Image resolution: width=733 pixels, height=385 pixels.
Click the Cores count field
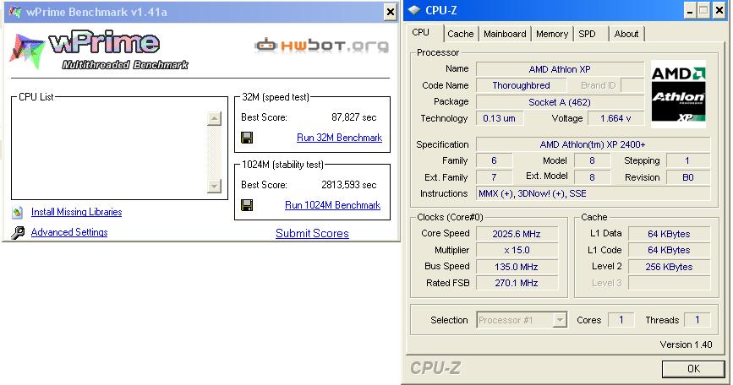click(x=621, y=320)
